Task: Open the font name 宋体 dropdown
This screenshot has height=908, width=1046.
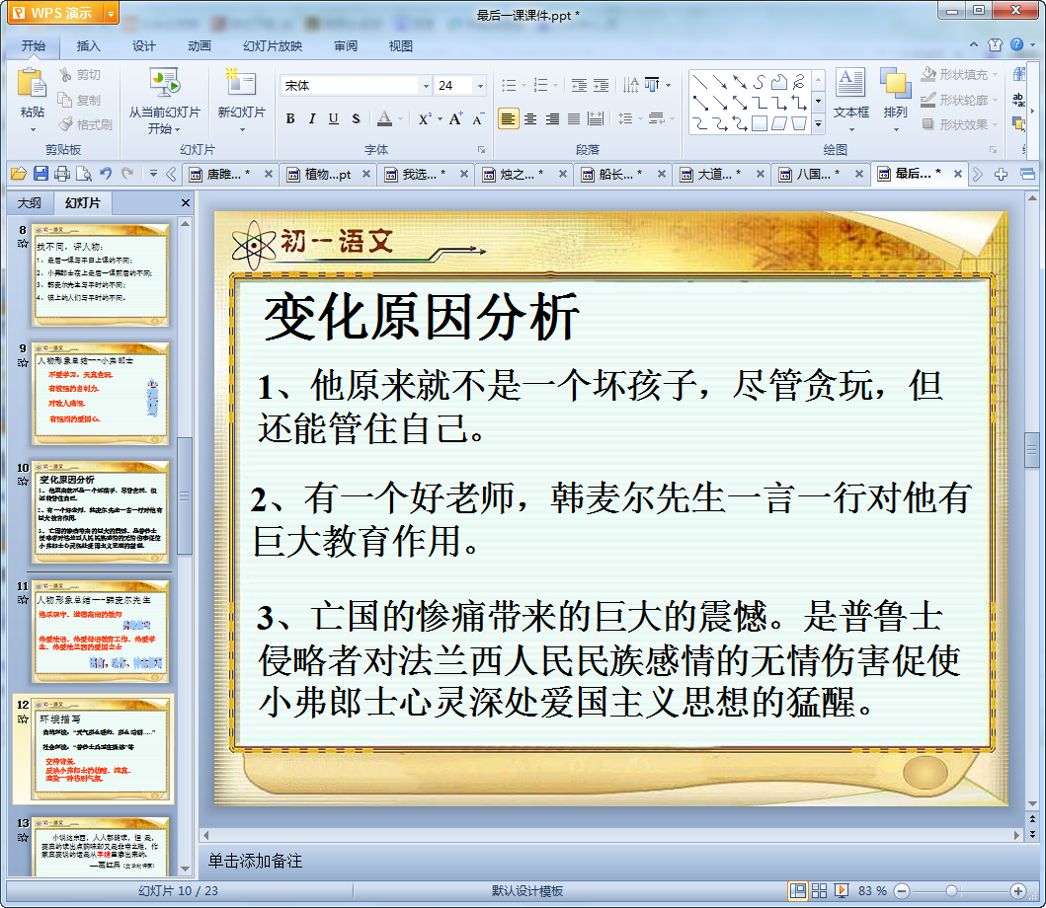Action: pos(426,85)
